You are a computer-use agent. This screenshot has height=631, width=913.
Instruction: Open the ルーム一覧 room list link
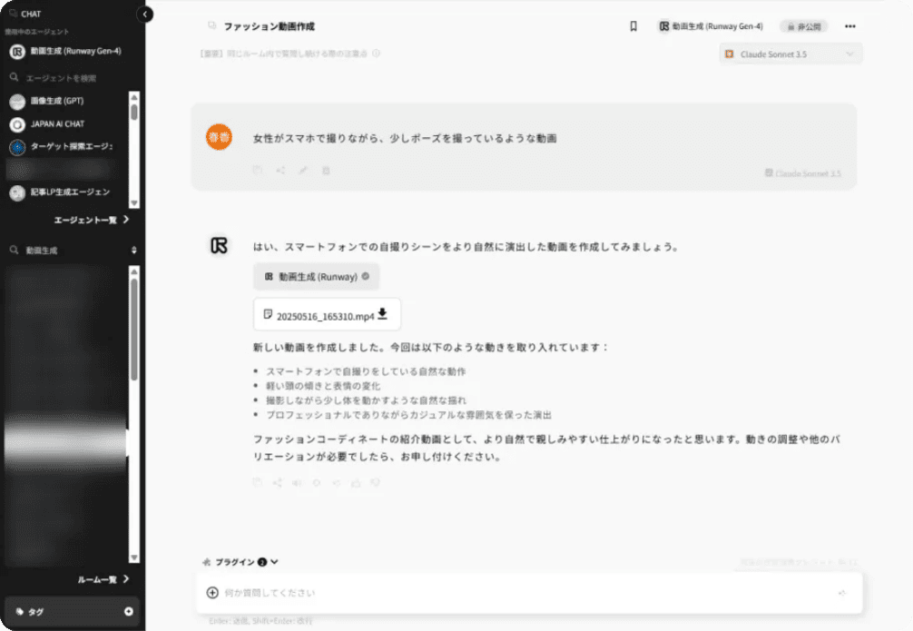103,578
